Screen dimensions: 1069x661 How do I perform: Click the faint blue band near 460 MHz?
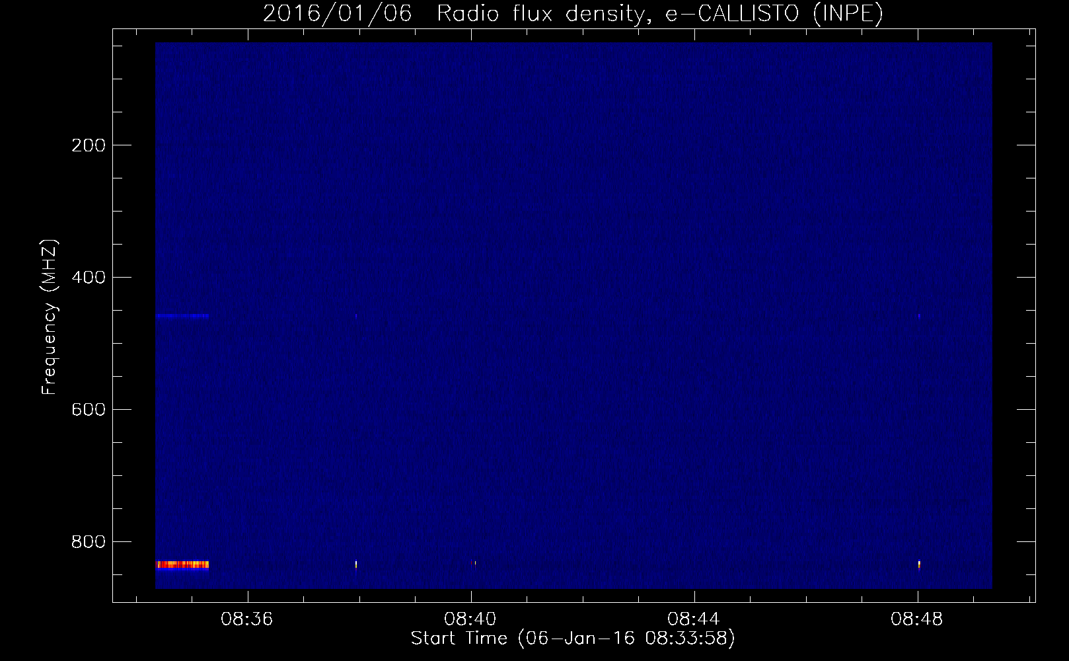point(182,316)
